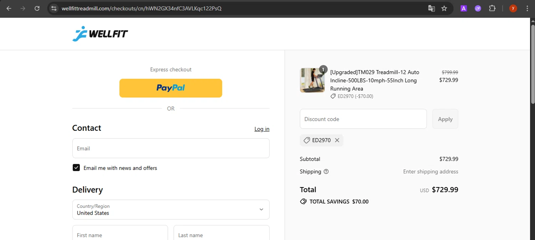Click the browser forward arrow

23,8
